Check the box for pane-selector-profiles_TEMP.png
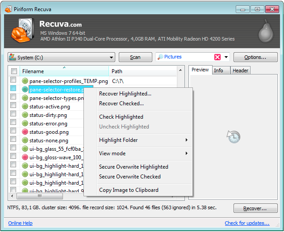Image resolution: width=284 pixels, height=232 pixels. pyautogui.click(x=13, y=80)
